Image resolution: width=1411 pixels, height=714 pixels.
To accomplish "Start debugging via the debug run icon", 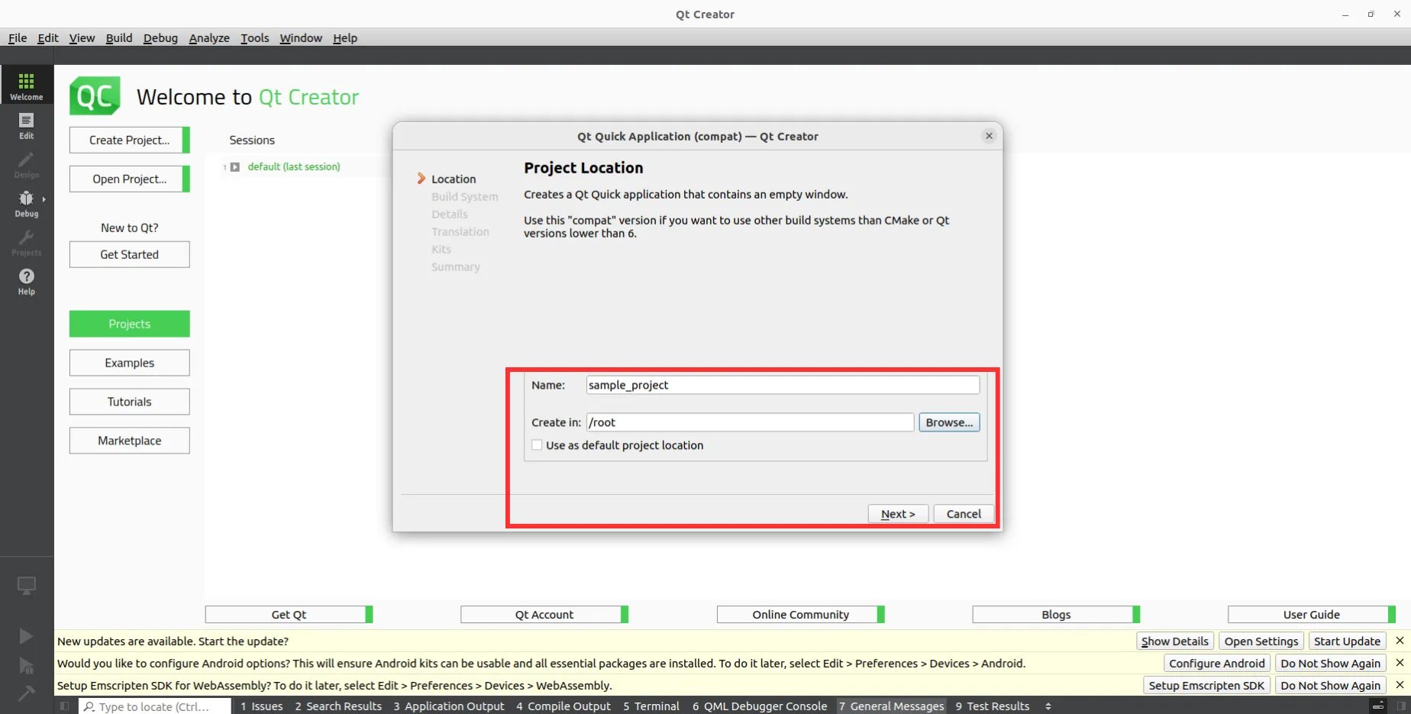I will pyautogui.click(x=26, y=664).
